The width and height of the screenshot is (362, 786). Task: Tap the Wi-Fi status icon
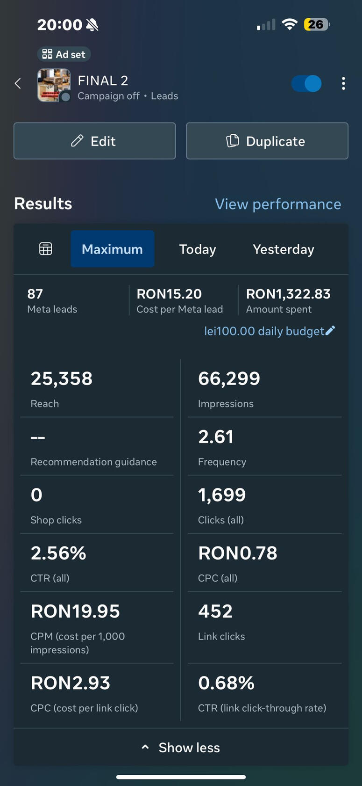click(x=290, y=24)
